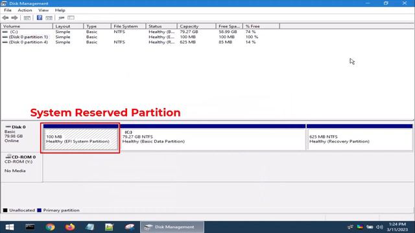Sort by the Capacity column header
The width and height of the screenshot is (415, 233).
(196, 26)
